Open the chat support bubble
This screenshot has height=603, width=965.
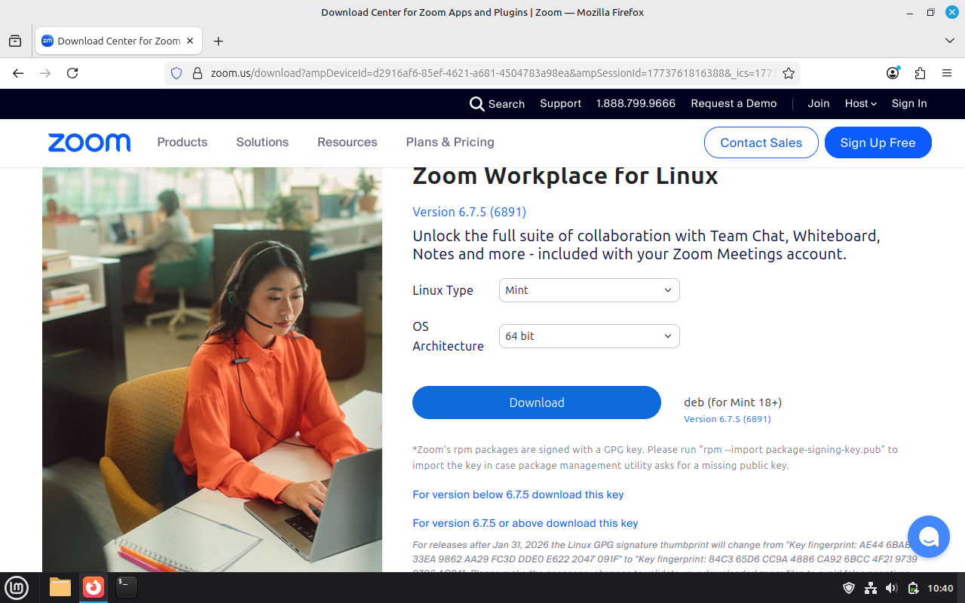pos(928,537)
